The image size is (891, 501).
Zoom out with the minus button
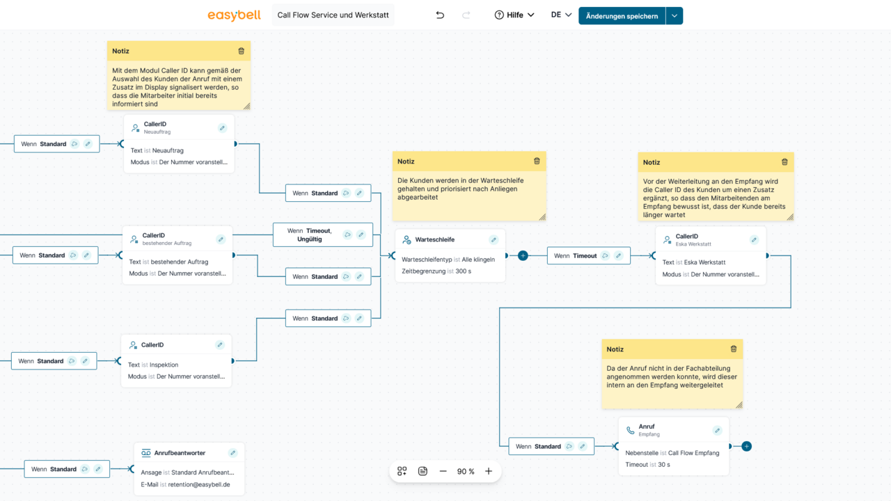tap(443, 471)
